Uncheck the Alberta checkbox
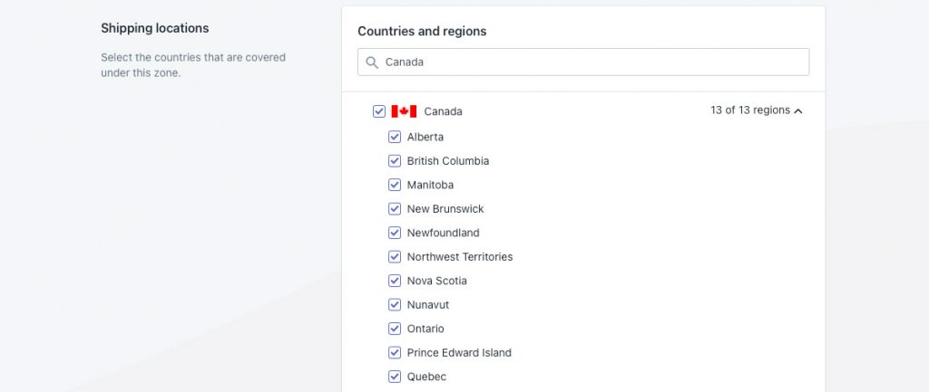929x392 pixels. (x=395, y=137)
